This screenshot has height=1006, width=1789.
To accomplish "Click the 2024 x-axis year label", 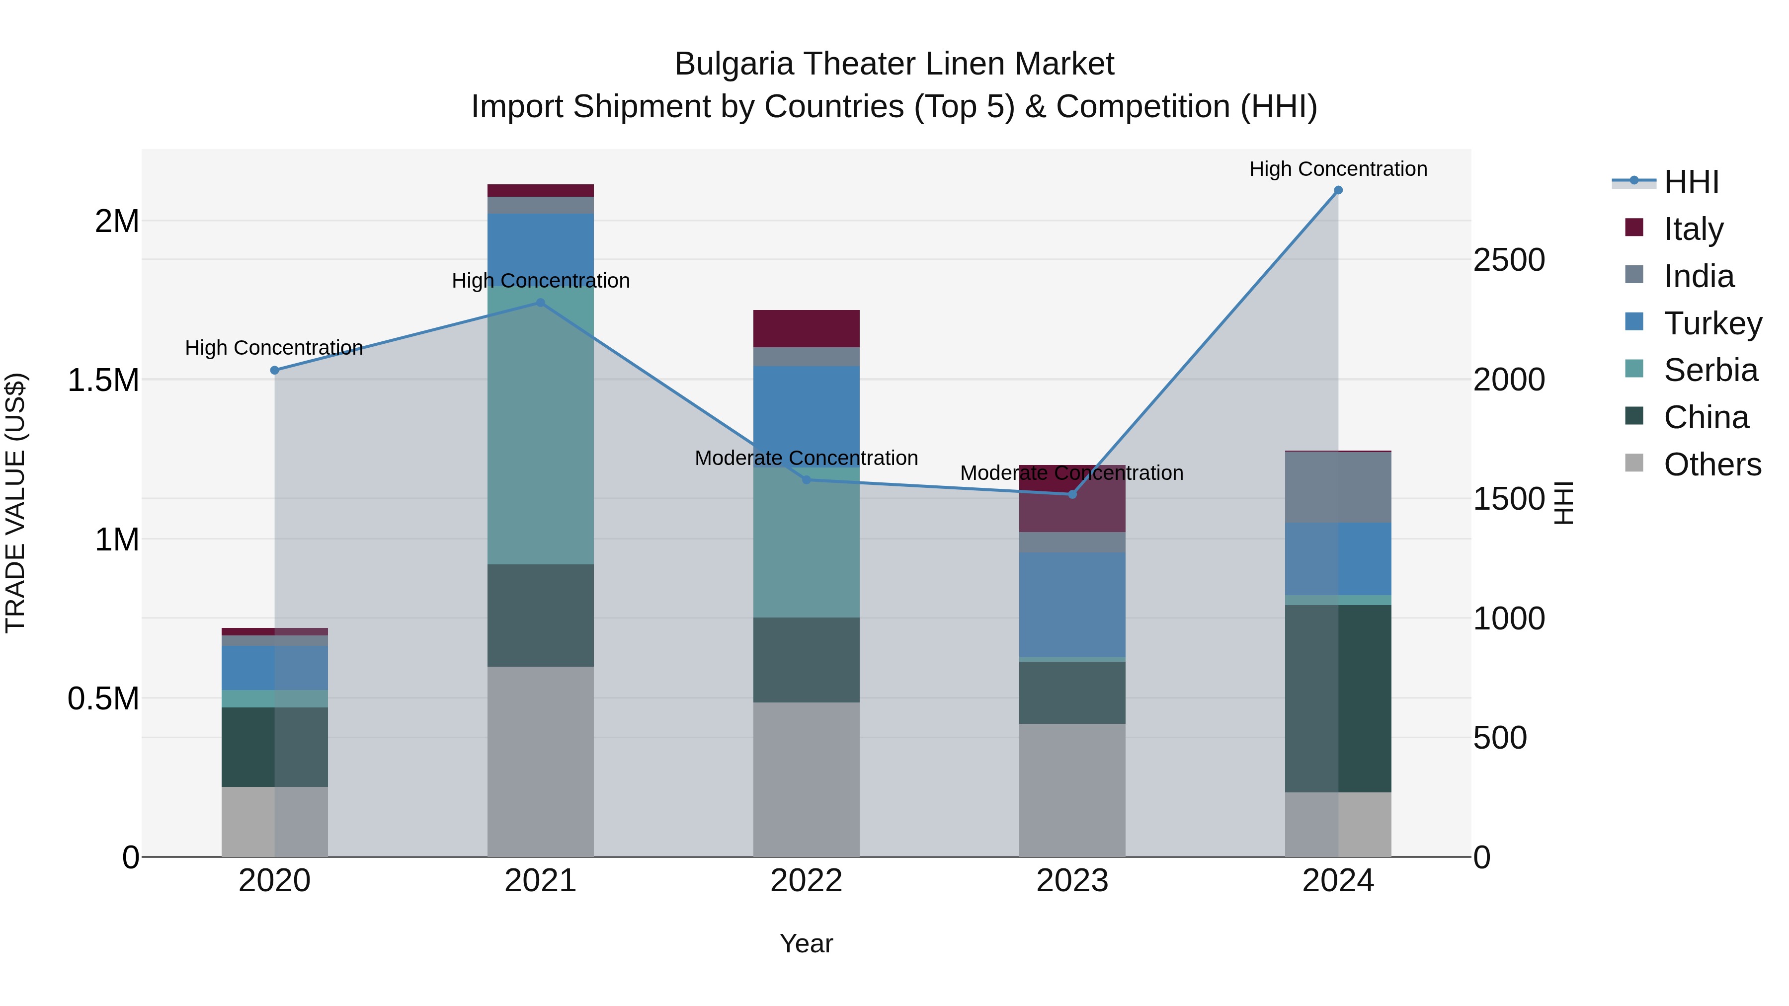I will [1338, 881].
